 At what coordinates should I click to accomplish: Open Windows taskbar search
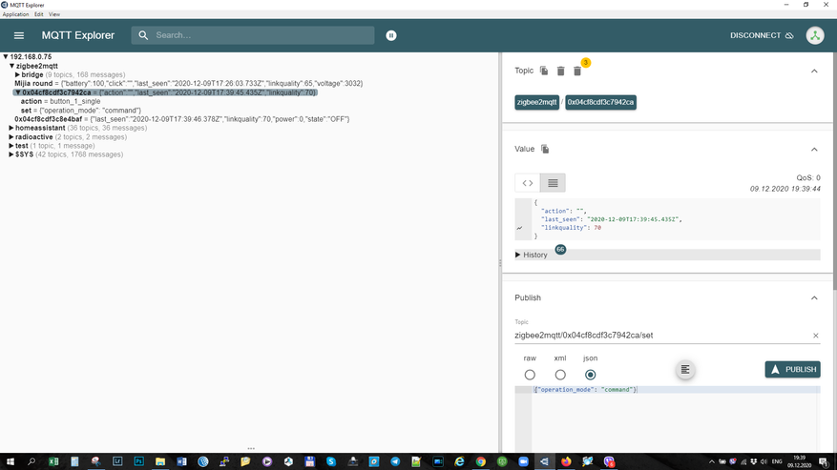[31, 461]
